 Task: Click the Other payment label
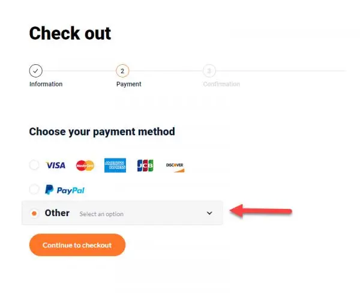[57, 213]
